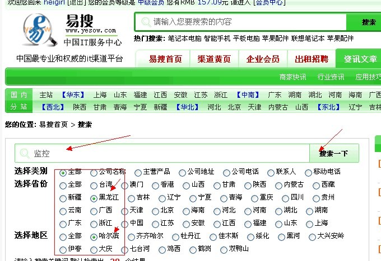Open the 行业资讯 submenu item
This screenshot has height=261, width=381.
(x=331, y=77)
